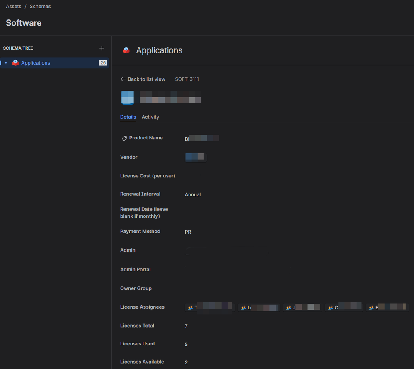The width and height of the screenshot is (414, 369).
Task: Click Payment Method value PR
Action: pos(188,232)
